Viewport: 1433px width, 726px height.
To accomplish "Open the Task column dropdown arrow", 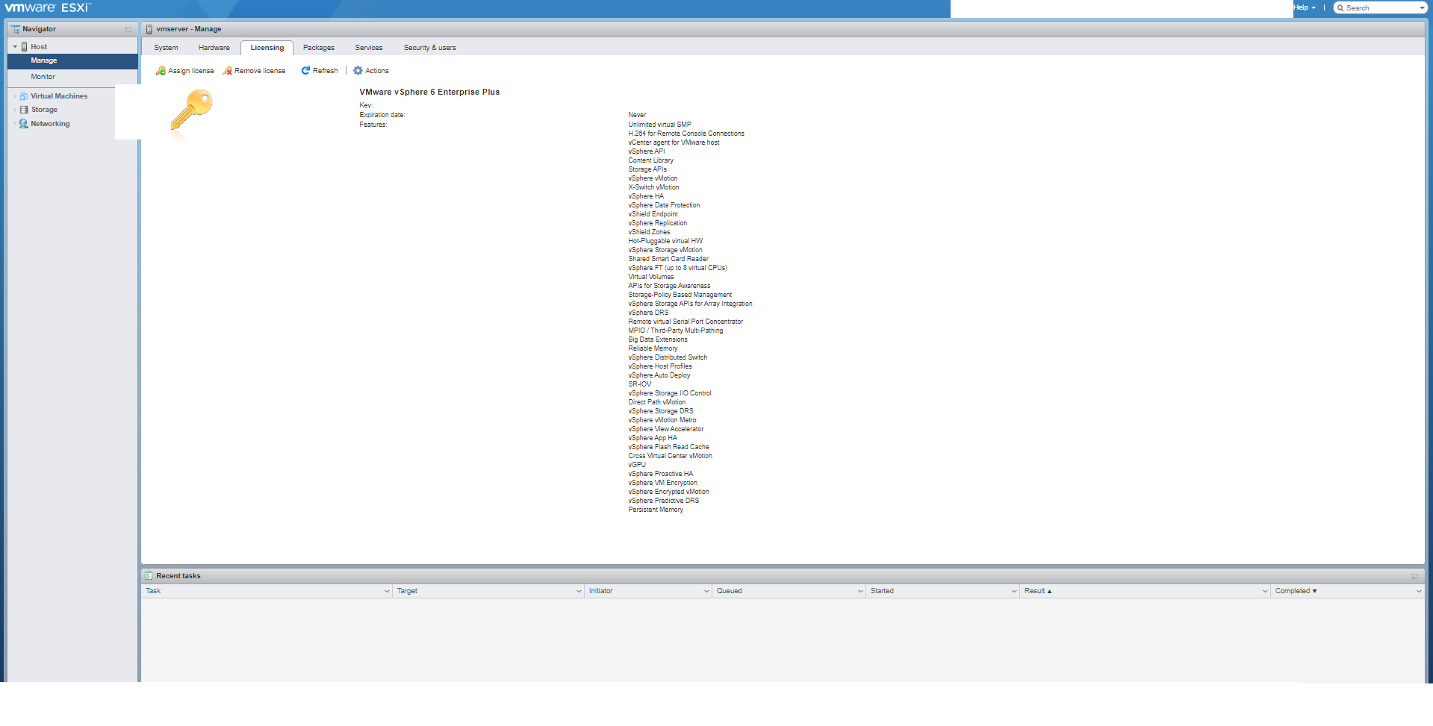I will (387, 591).
